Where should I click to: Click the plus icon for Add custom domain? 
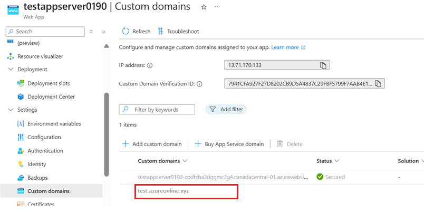(x=126, y=144)
